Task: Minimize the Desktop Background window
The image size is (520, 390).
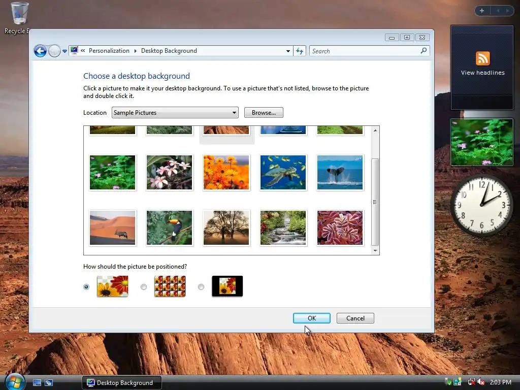Action: point(392,38)
